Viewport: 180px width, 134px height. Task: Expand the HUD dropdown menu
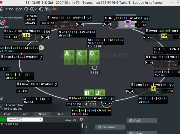[55, 9]
